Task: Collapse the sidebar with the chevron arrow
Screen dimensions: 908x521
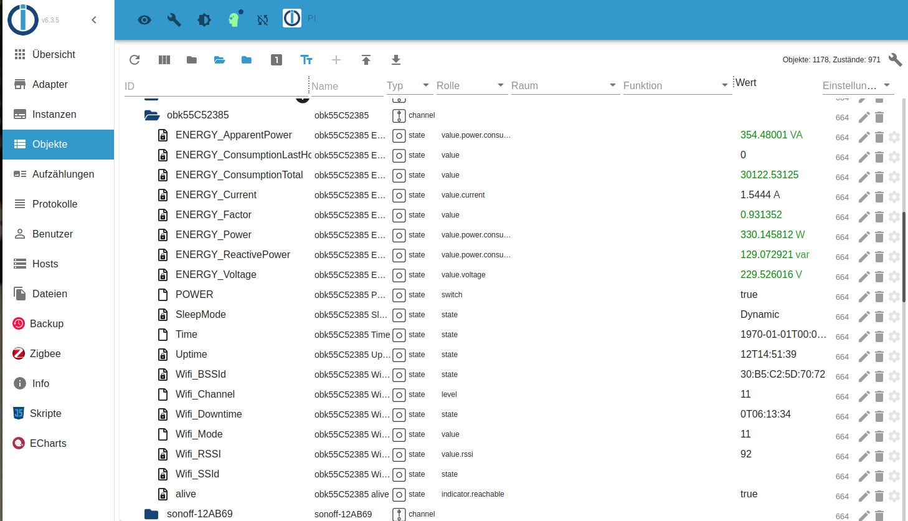Action: (x=94, y=20)
